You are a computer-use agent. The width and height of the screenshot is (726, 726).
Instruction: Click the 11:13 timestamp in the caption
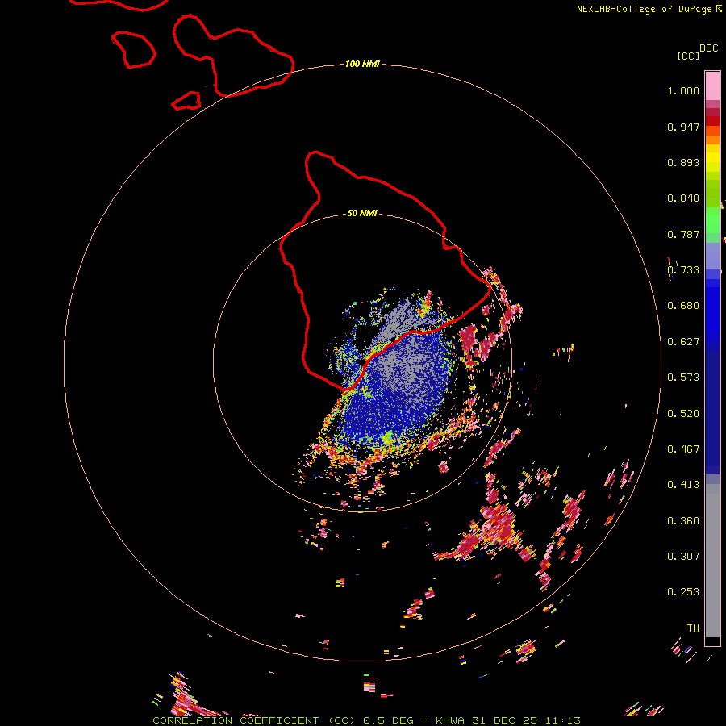(x=562, y=720)
